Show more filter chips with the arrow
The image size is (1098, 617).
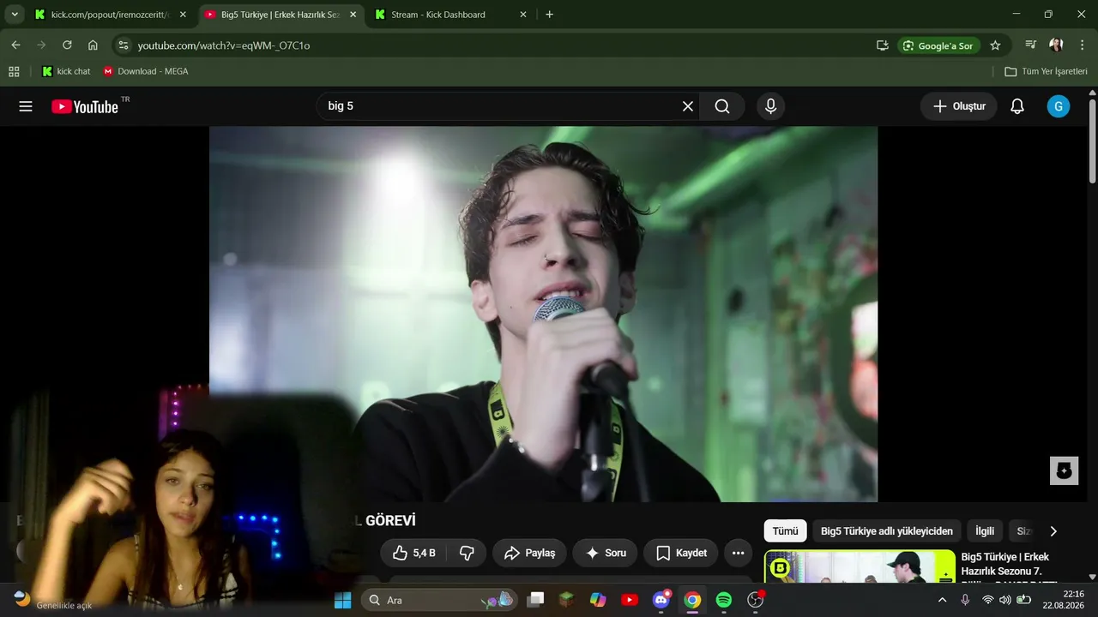click(1053, 530)
